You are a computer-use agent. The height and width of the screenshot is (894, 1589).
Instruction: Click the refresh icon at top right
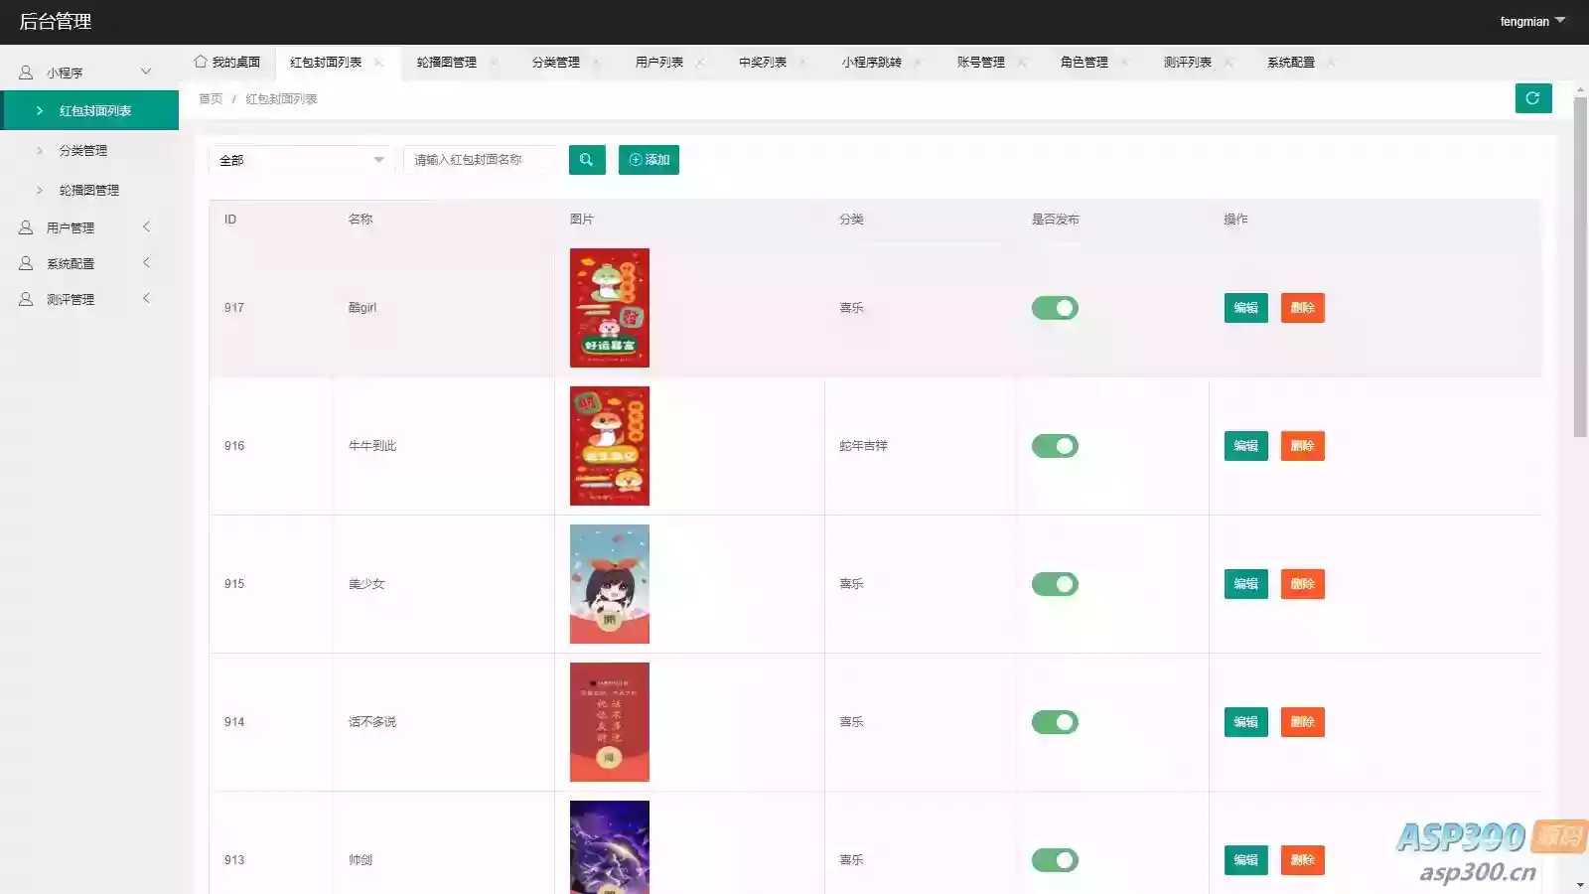tap(1532, 98)
